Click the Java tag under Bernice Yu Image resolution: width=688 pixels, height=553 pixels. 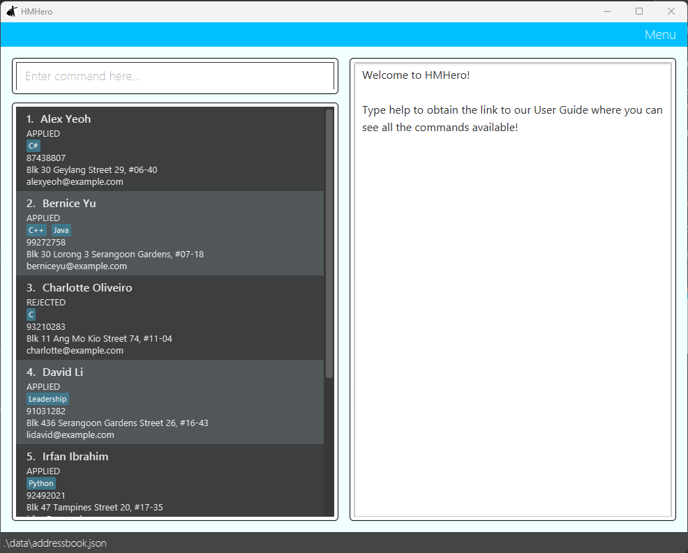tap(61, 230)
